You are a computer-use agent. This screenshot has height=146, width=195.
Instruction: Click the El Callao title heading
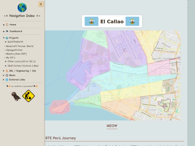pyautogui.click(x=112, y=22)
